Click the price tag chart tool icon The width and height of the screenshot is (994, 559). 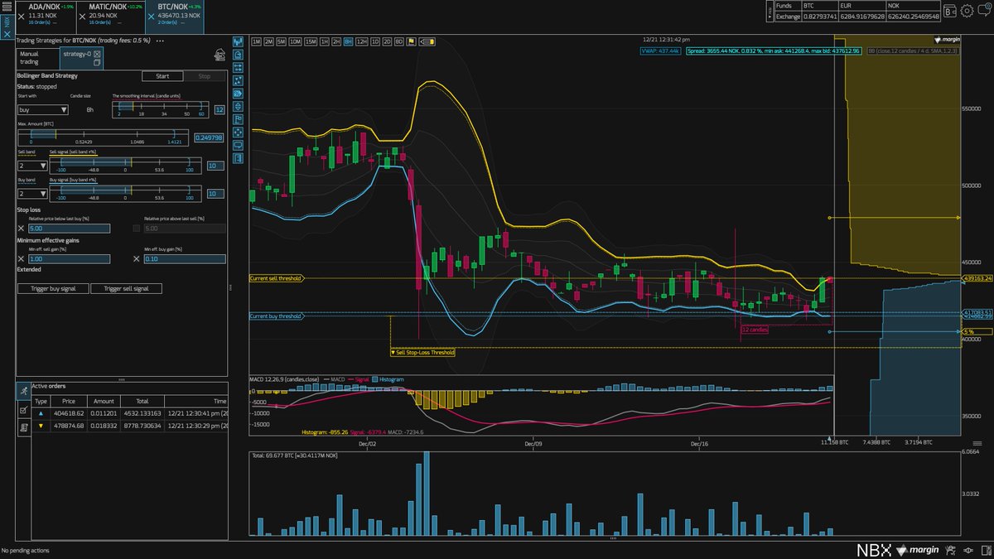click(238, 93)
